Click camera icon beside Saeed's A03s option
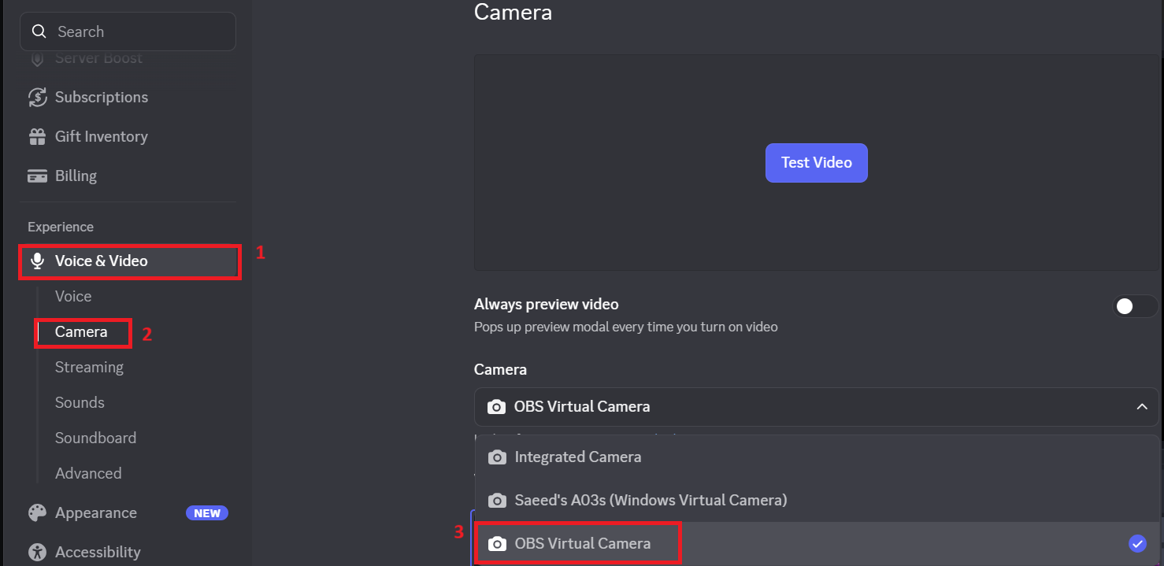This screenshot has height=566, width=1164. click(x=497, y=501)
